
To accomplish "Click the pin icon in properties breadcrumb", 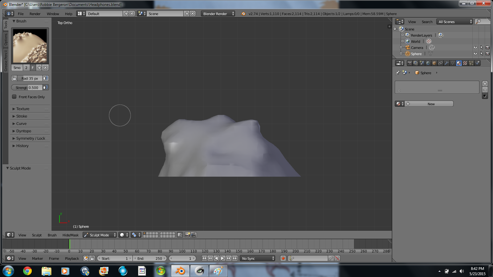I will point(398,73).
